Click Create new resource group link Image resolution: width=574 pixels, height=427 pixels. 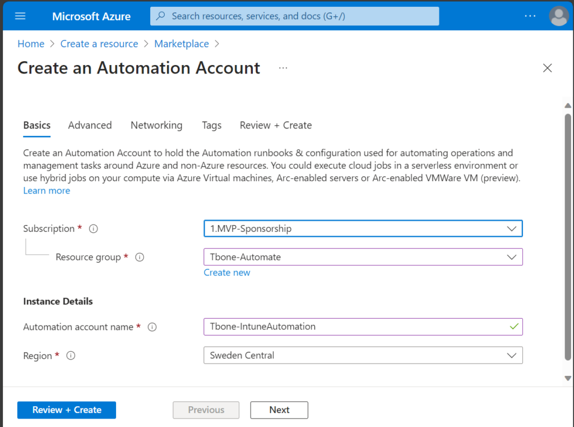coord(227,273)
